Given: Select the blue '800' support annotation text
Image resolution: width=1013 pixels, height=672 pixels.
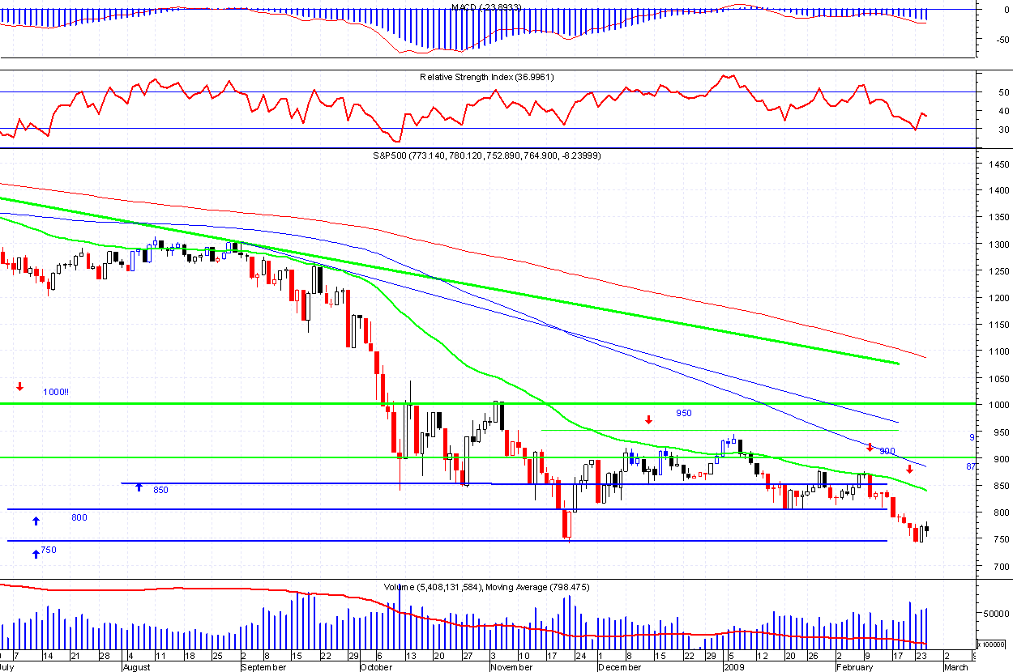Looking at the screenshot, I should (x=79, y=517).
